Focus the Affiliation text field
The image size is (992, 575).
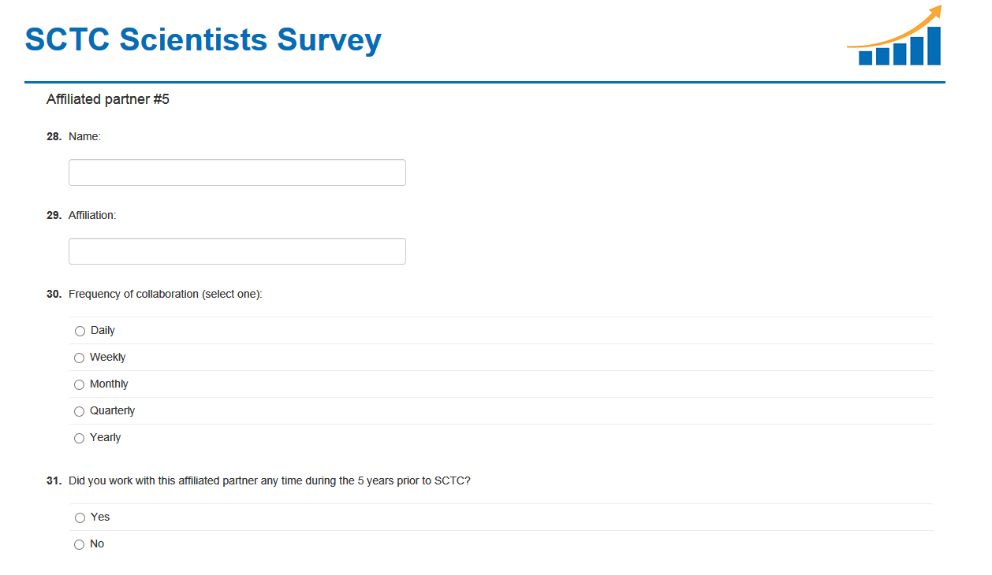click(x=237, y=251)
